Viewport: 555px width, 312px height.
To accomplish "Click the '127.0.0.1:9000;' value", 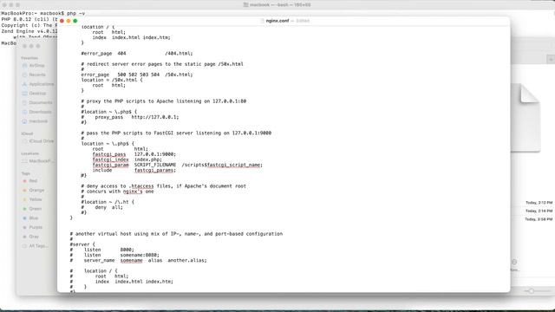I will click(155, 154).
